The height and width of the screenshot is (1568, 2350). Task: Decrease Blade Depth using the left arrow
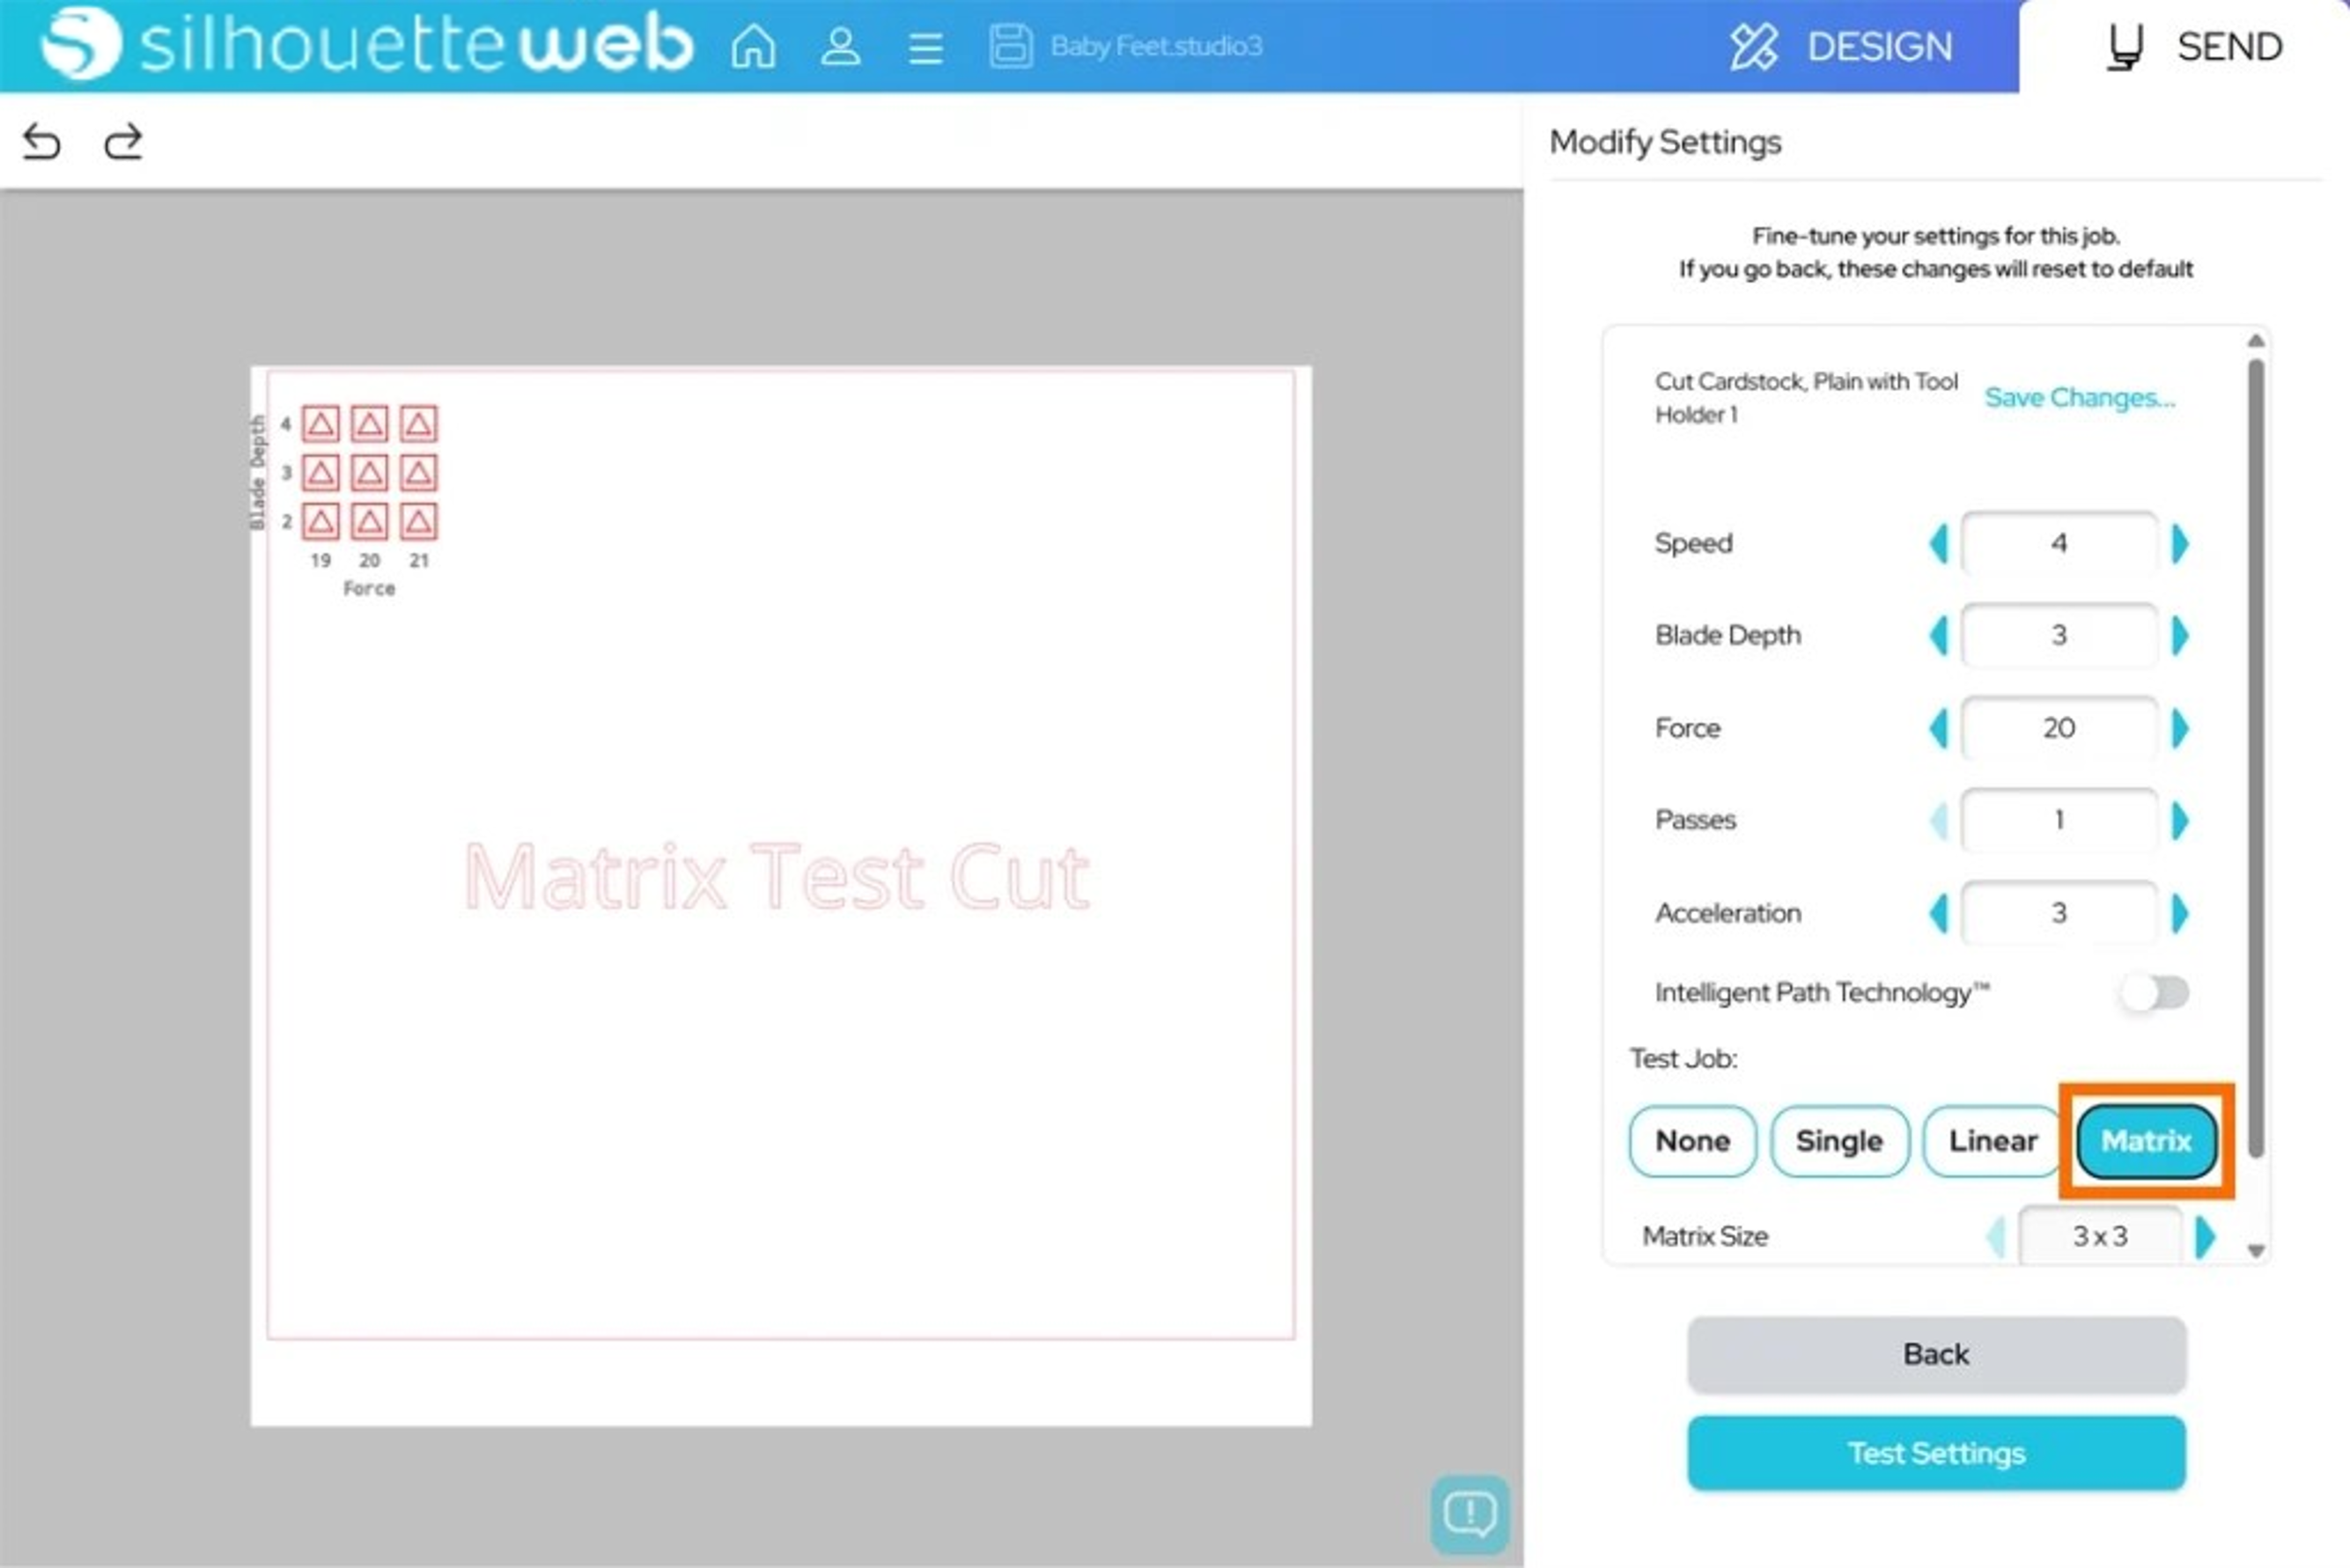[x=1938, y=635]
